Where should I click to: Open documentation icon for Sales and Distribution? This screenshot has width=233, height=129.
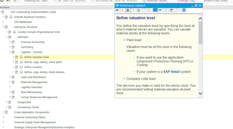13,77
